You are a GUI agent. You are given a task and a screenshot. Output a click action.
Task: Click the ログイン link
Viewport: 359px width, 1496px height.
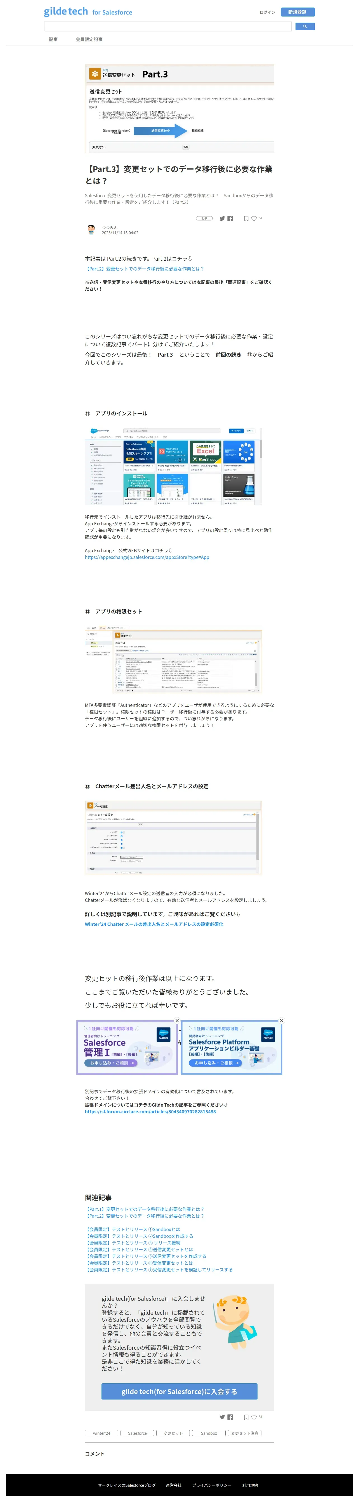(x=267, y=12)
